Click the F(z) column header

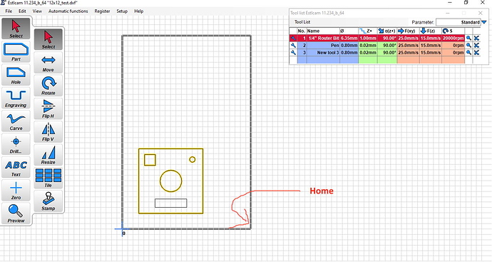pos(431,31)
